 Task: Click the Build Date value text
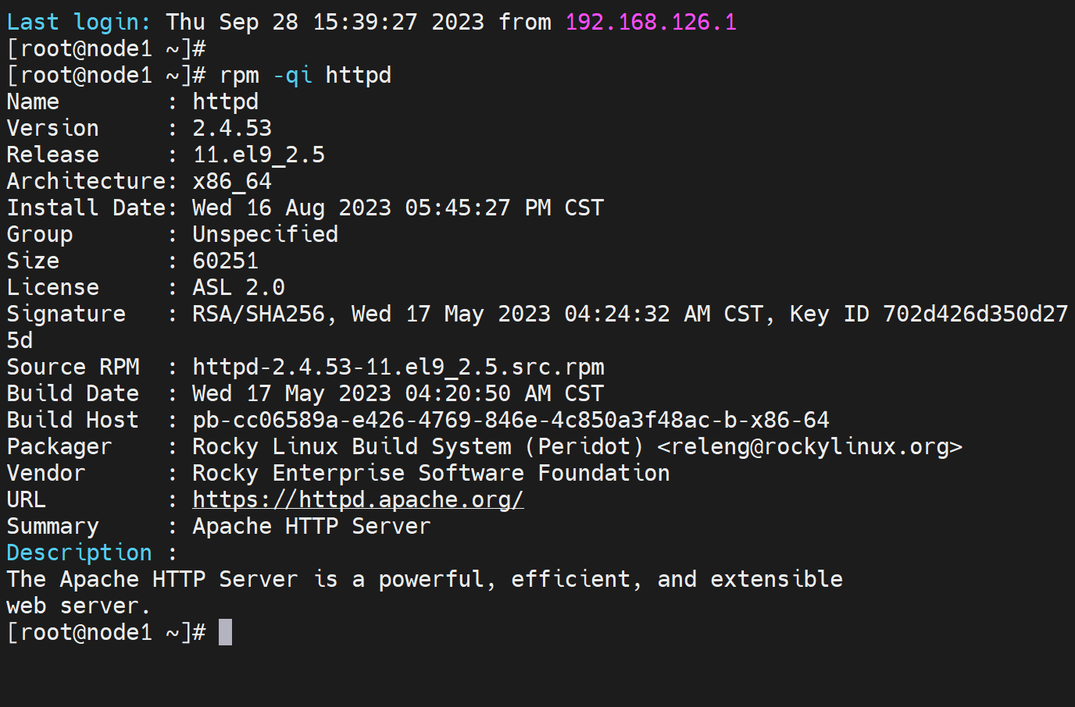coord(398,393)
